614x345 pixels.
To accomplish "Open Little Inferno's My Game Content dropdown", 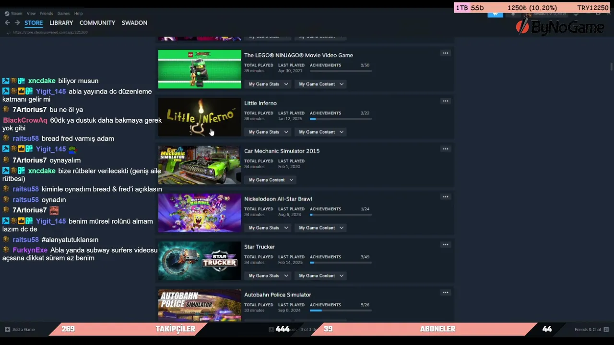I will click(321, 132).
